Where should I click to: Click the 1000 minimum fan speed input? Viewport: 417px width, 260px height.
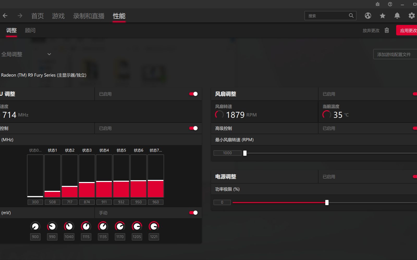pyautogui.click(x=227, y=153)
